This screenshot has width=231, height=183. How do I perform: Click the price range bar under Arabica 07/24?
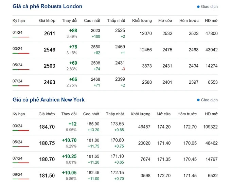click(21, 163)
